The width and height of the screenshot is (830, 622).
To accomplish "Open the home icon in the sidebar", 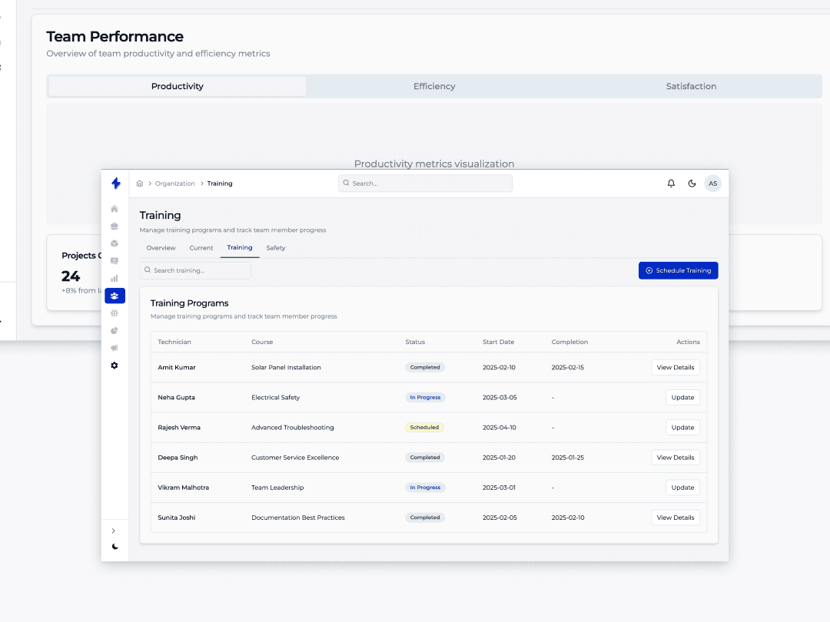I will coord(115,209).
